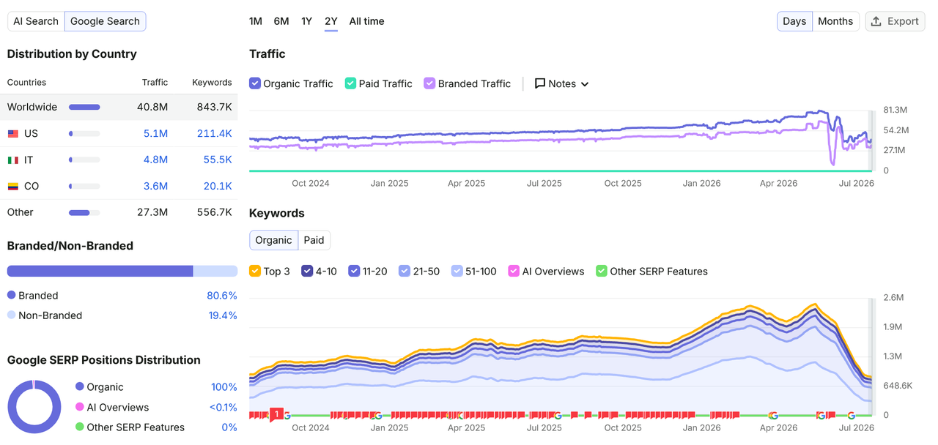The height and width of the screenshot is (445, 938).
Task: Select the 2Y time range
Action: [x=331, y=21]
